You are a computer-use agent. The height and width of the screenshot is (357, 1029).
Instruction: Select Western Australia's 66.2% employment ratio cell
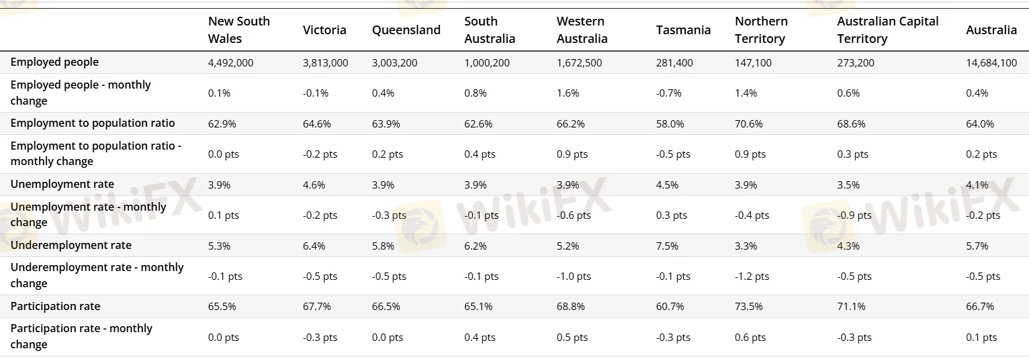(568, 124)
